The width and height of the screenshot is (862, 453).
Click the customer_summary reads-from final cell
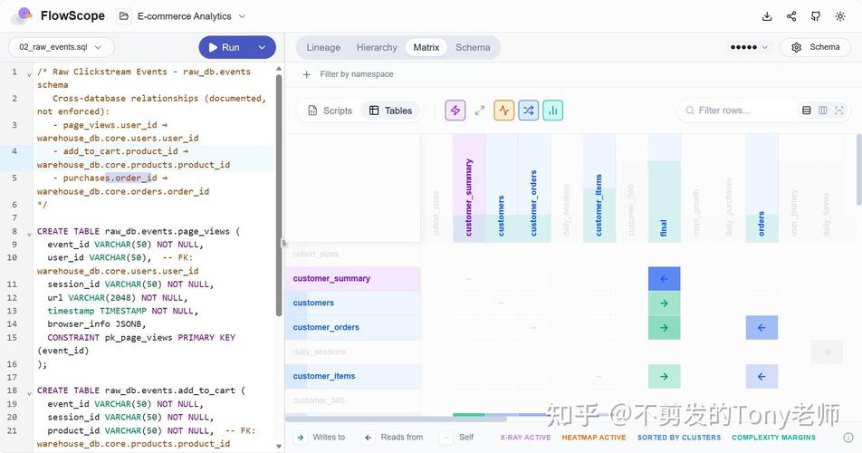(664, 279)
